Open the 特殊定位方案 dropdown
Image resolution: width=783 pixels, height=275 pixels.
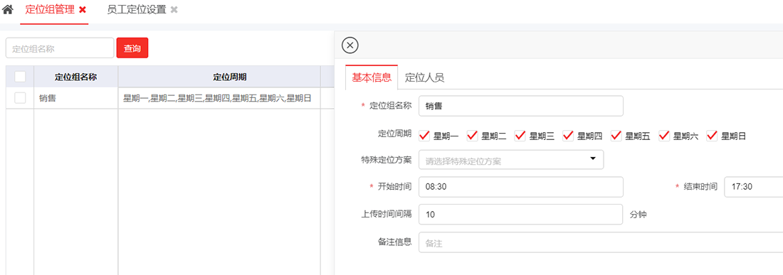click(511, 160)
